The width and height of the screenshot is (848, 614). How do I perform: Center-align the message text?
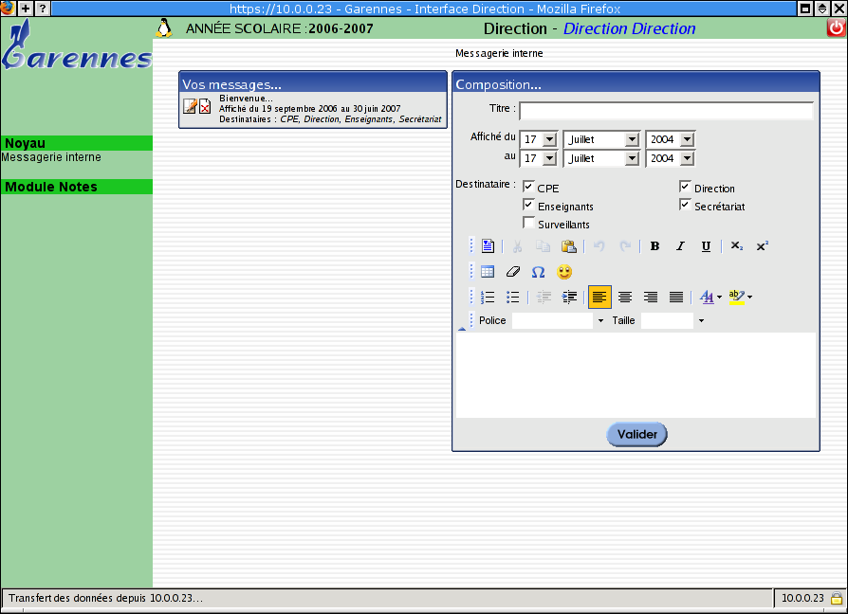(x=625, y=297)
